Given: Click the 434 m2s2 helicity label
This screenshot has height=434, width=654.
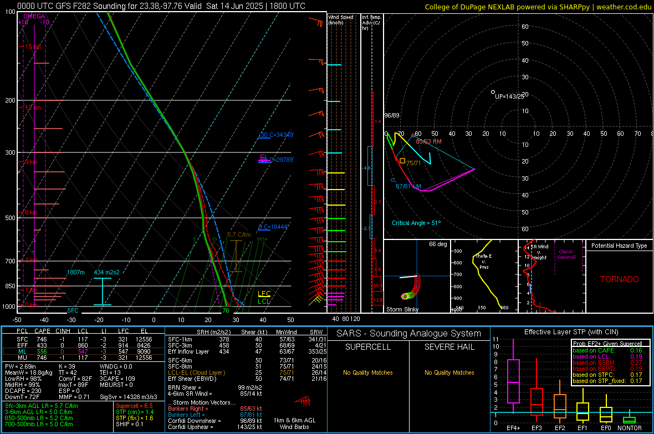Looking at the screenshot, I should click(x=106, y=272).
